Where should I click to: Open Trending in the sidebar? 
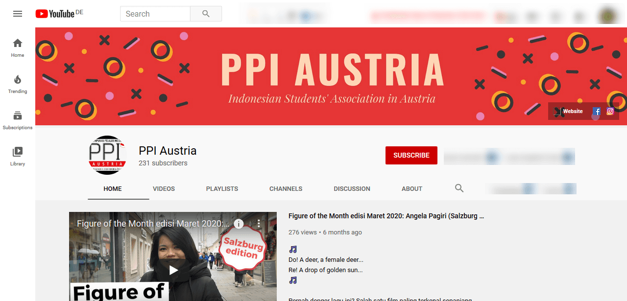pos(18,84)
